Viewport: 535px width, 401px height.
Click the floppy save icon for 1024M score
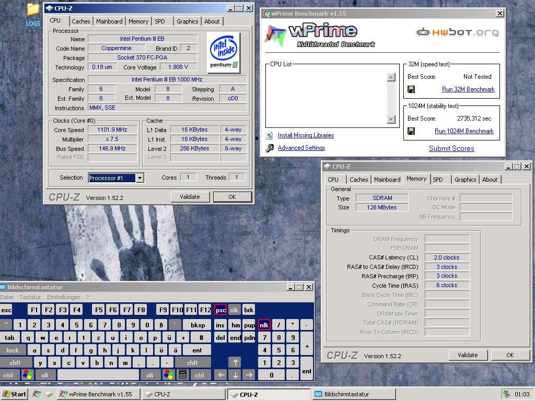tap(411, 131)
